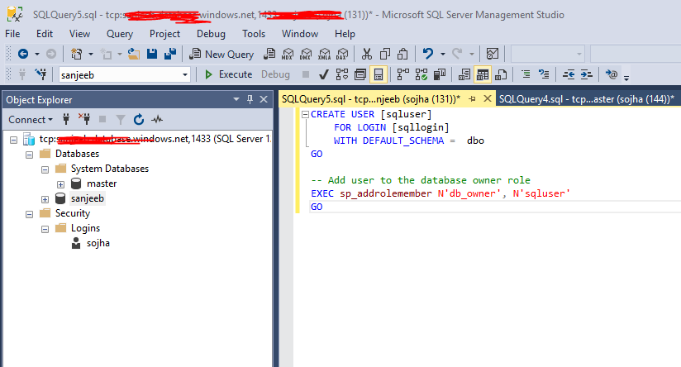Open a DAX query with the DAX icon
This screenshot has width=681, height=367.
[342, 54]
